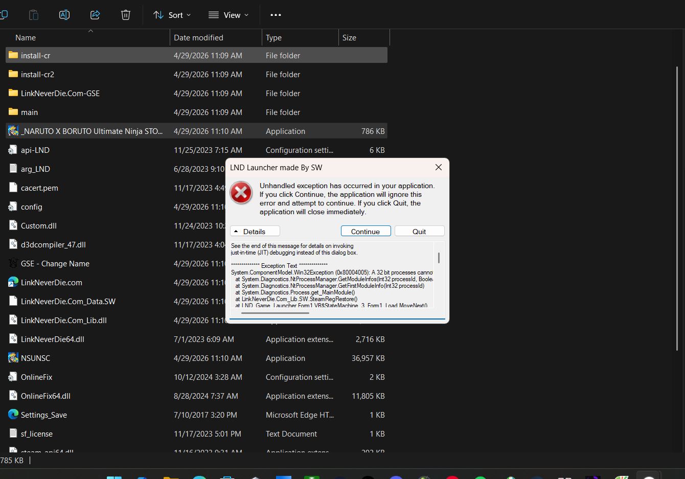Select the install-cr2 folder icon

[13, 74]
